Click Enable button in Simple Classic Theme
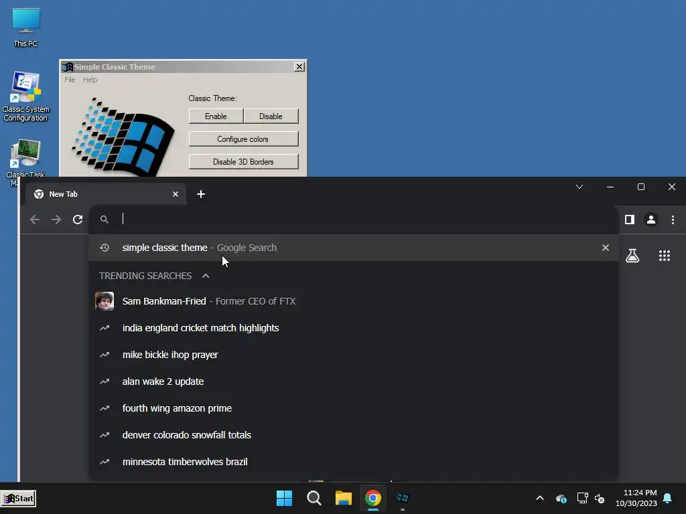The image size is (686, 514). coord(216,116)
